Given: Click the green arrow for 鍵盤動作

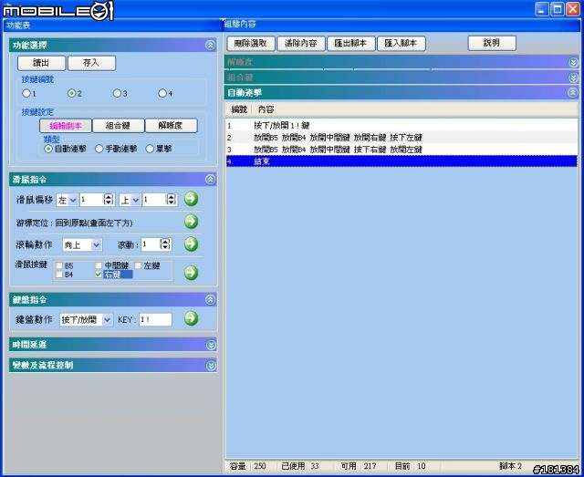Looking at the screenshot, I should pos(191,318).
